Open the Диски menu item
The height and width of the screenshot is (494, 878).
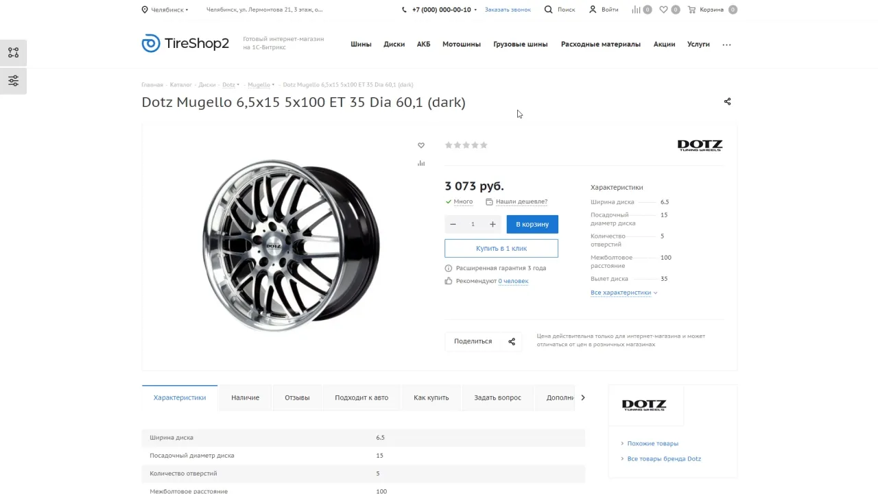(x=394, y=44)
